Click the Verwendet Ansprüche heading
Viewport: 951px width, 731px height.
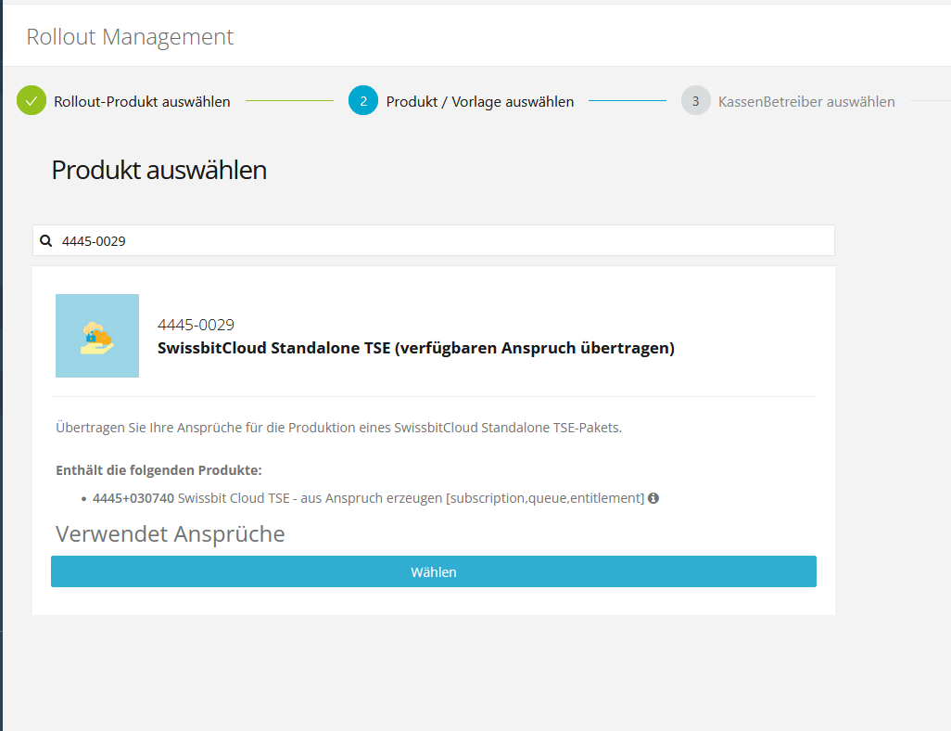(170, 534)
